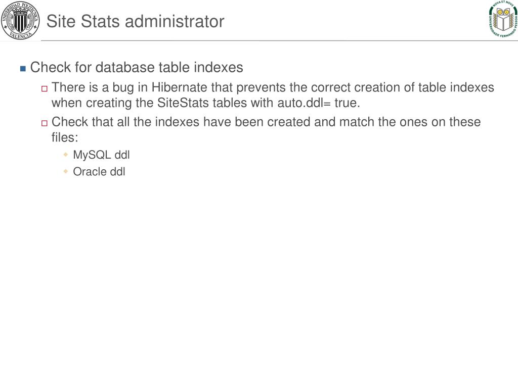Click the word files: before the ddl list
This screenshot has height=388, width=518.
click(x=65, y=137)
